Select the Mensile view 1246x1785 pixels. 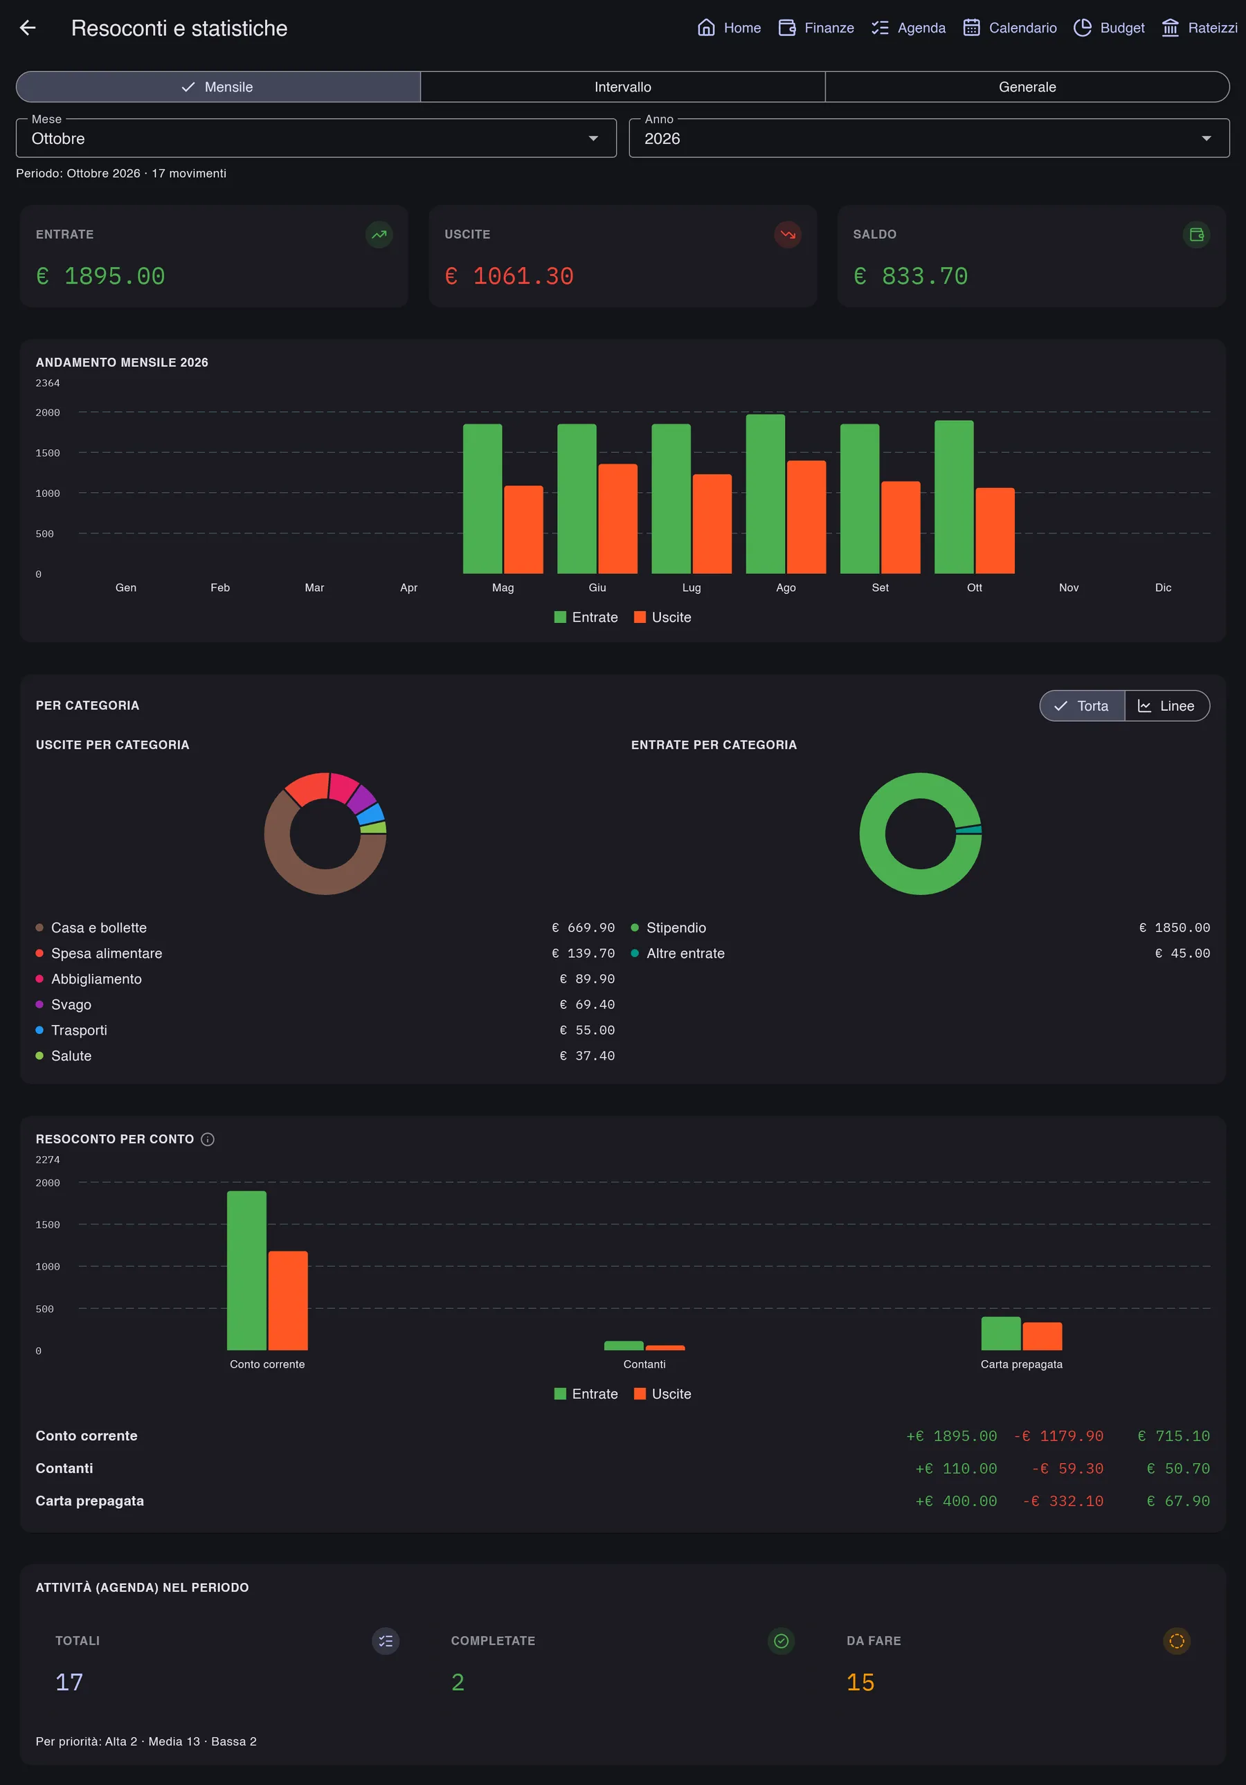click(x=219, y=87)
